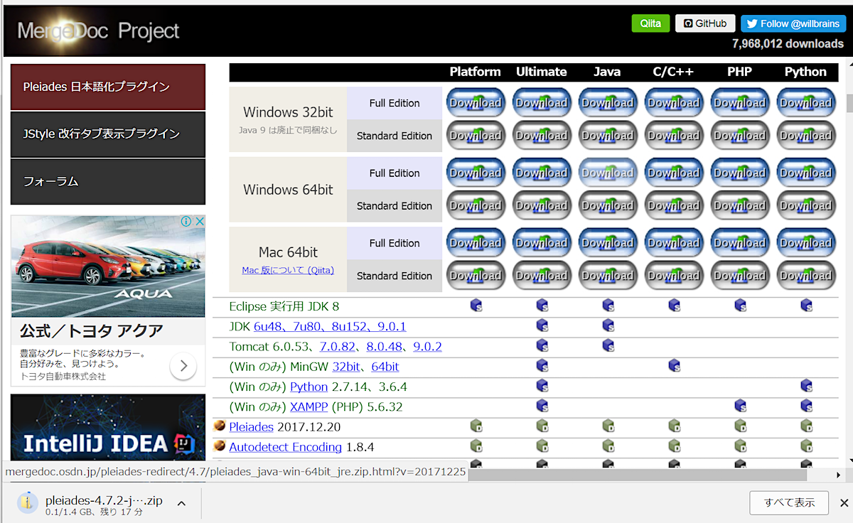This screenshot has height=523, width=853.
Task: Download Windows 32bit Full Edition Platform package
Action: click(x=475, y=103)
